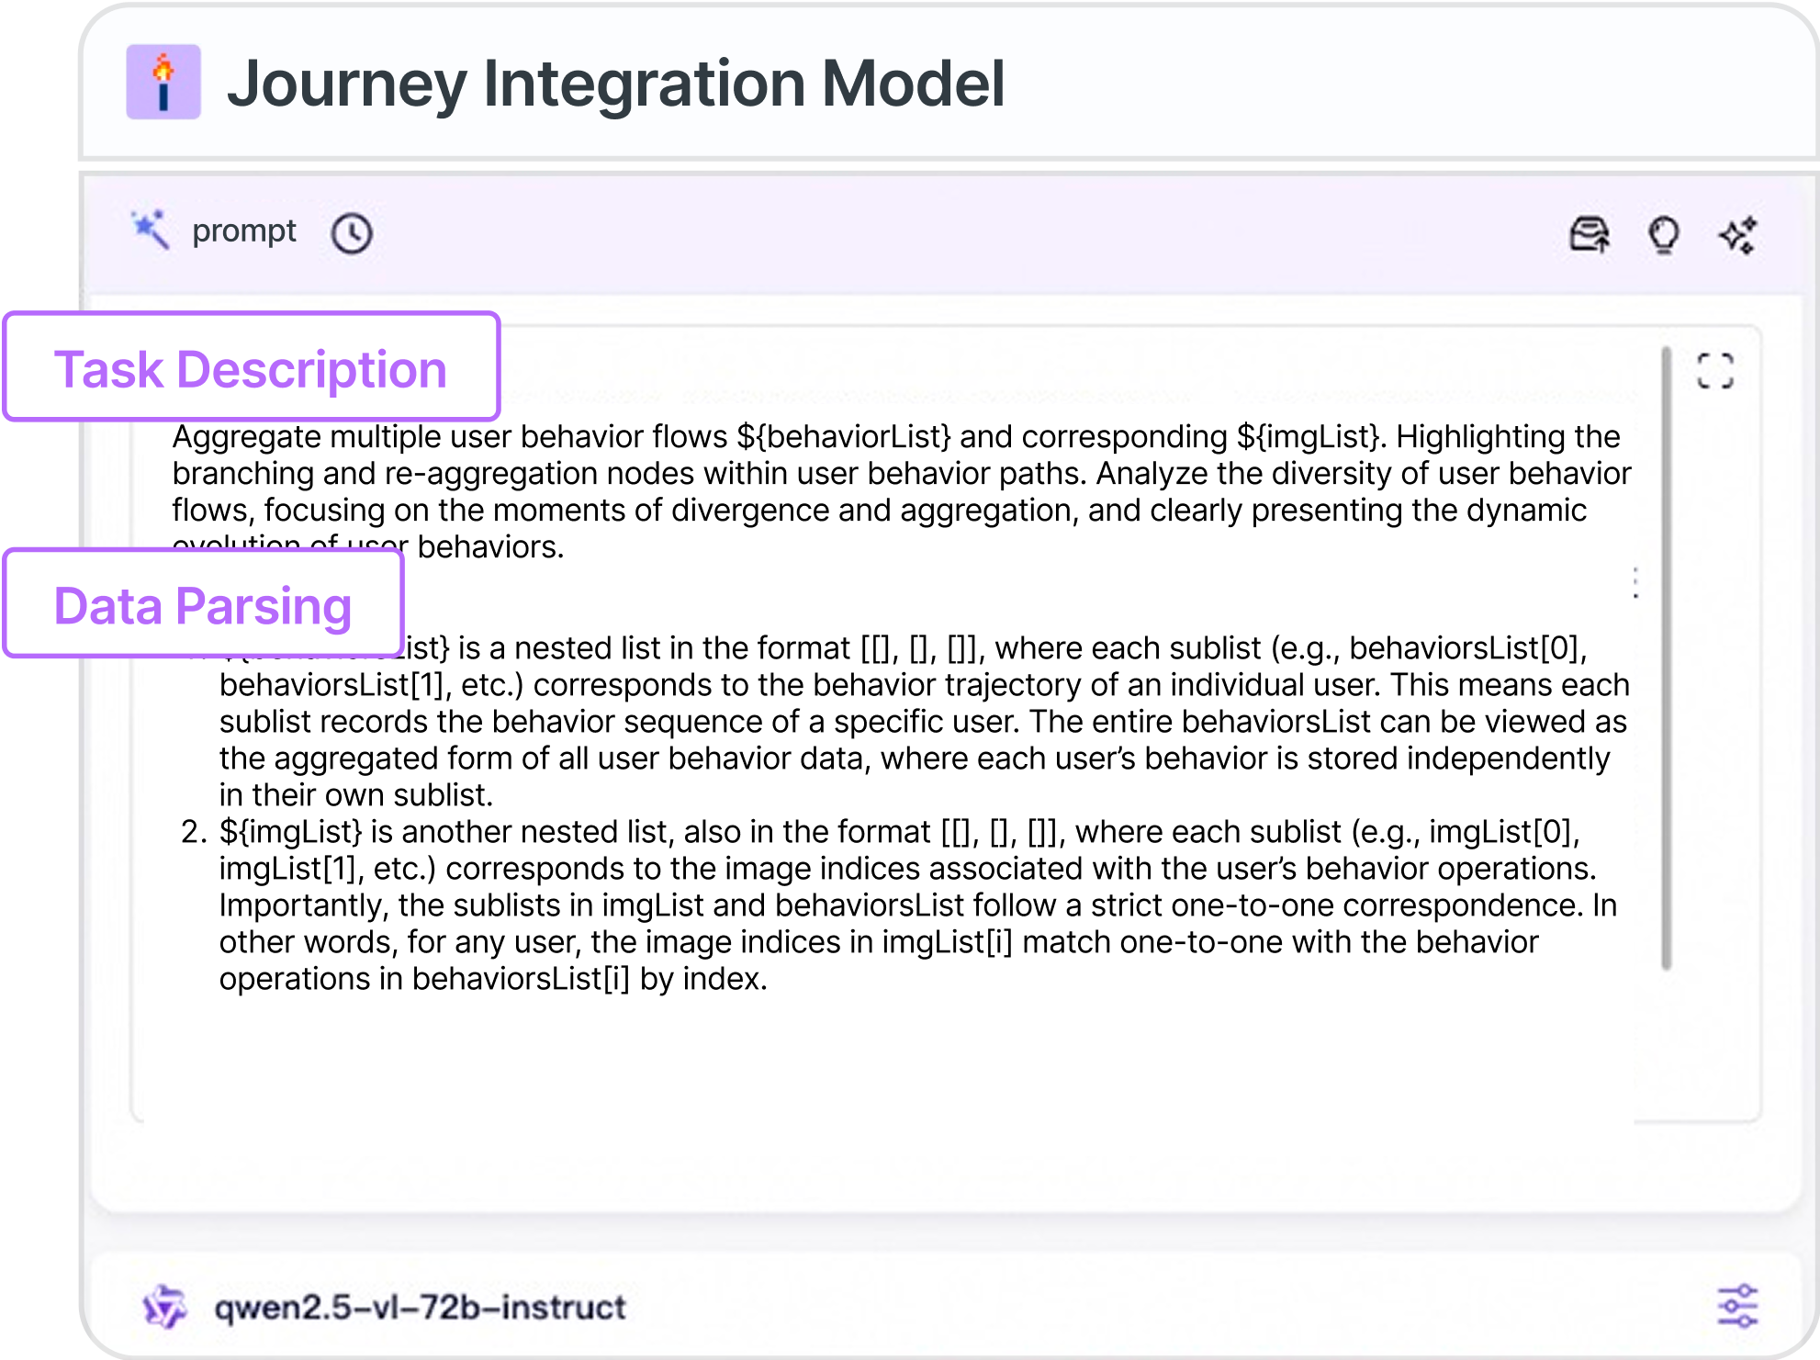Click the sparkle AI optimize icon
1820x1360 pixels.
pyautogui.click(x=1737, y=235)
